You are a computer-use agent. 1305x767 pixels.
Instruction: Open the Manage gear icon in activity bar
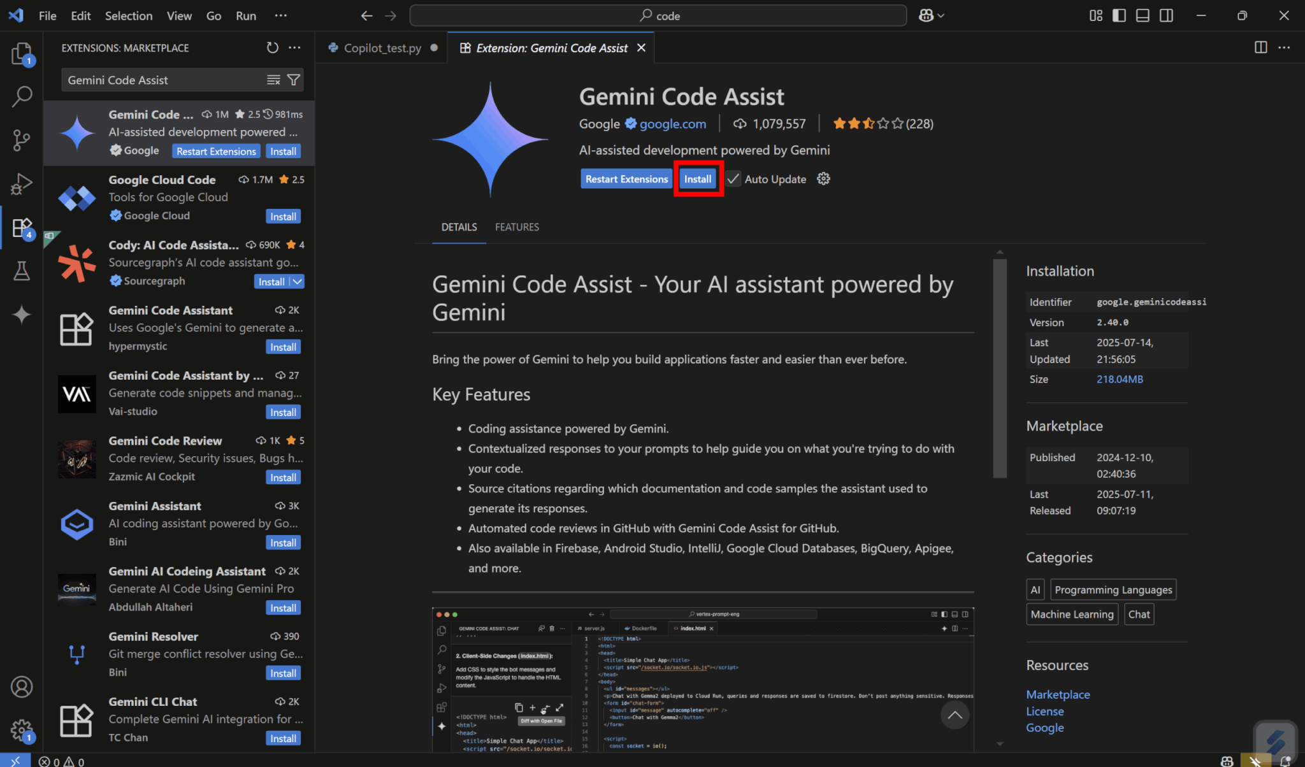(22, 730)
